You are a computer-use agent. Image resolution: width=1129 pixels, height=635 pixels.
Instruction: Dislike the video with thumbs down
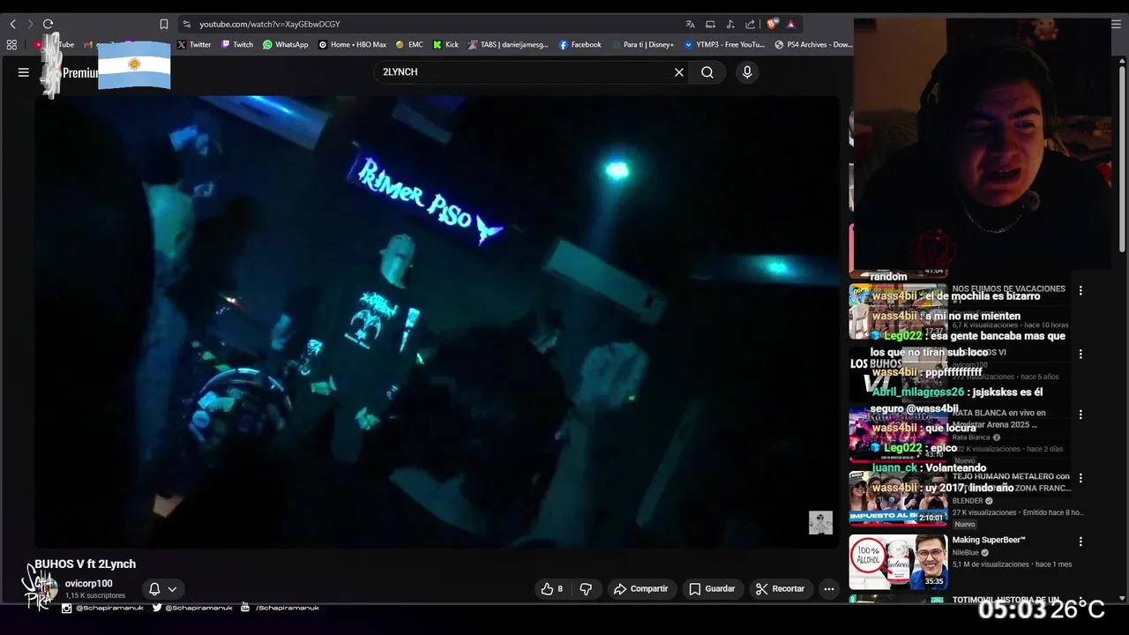click(x=586, y=589)
